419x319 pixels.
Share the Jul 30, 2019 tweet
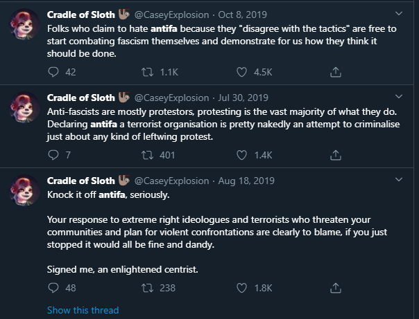[335, 155]
